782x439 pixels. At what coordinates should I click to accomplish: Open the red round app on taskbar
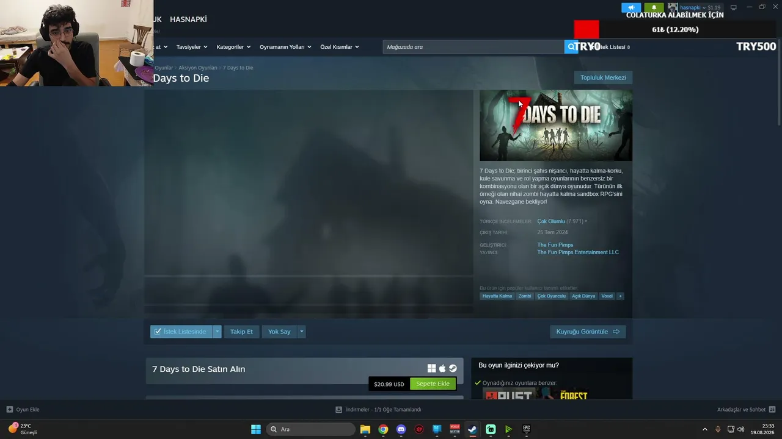419,429
